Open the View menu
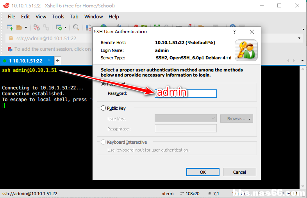Image resolution: width=307 pixels, height=198 pixels. tap(41, 17)
